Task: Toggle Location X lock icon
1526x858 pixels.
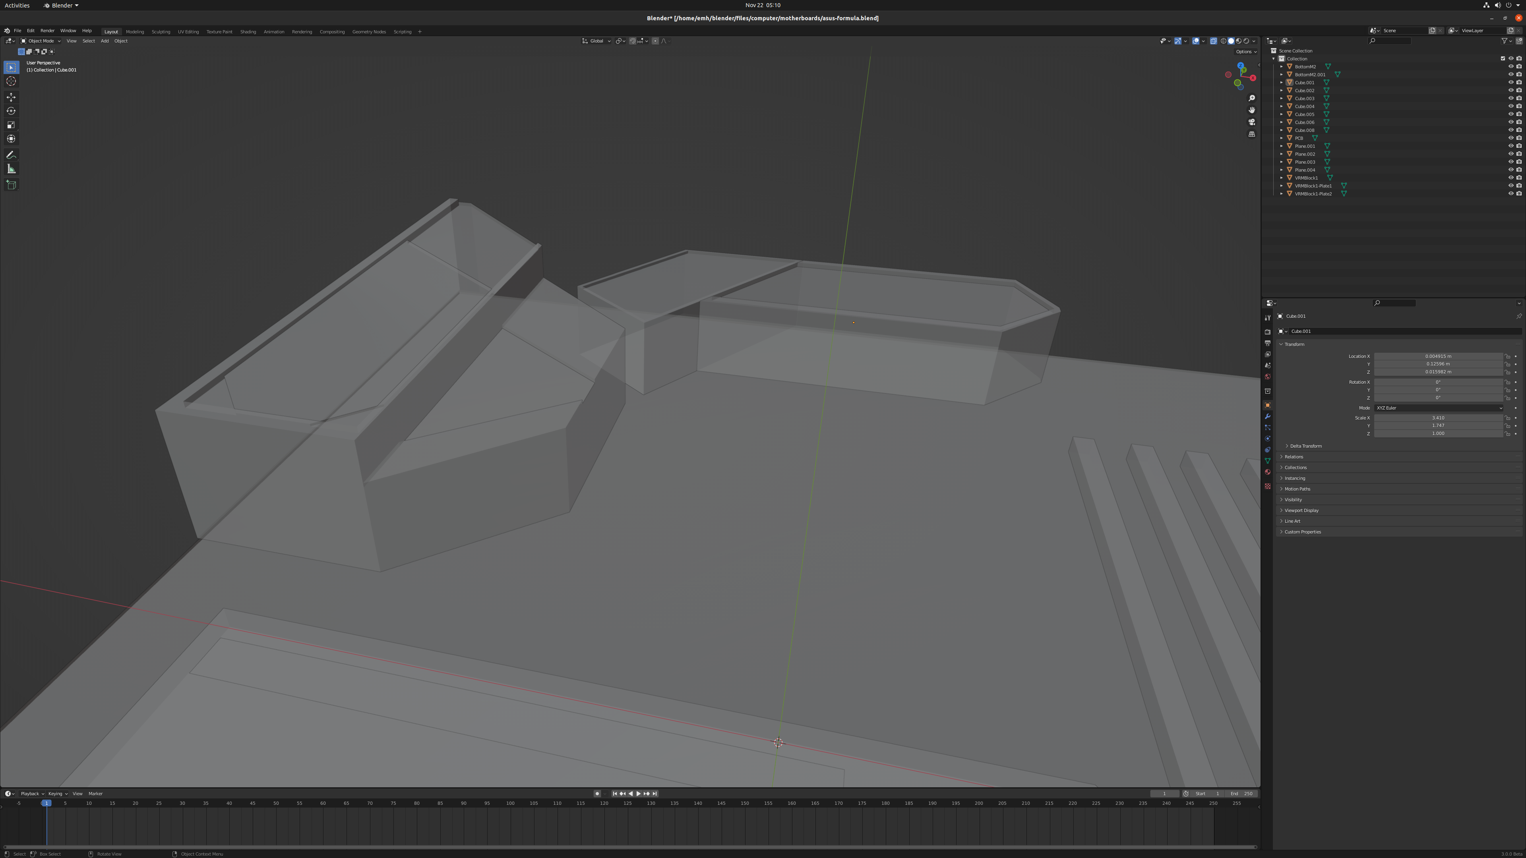Action: 1508,356
